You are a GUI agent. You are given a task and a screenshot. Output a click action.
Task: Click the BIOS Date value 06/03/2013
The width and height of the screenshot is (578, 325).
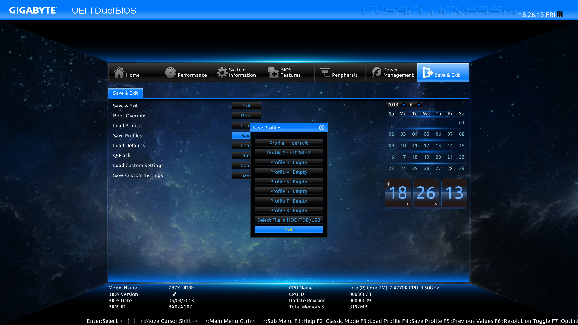[181, 301]
